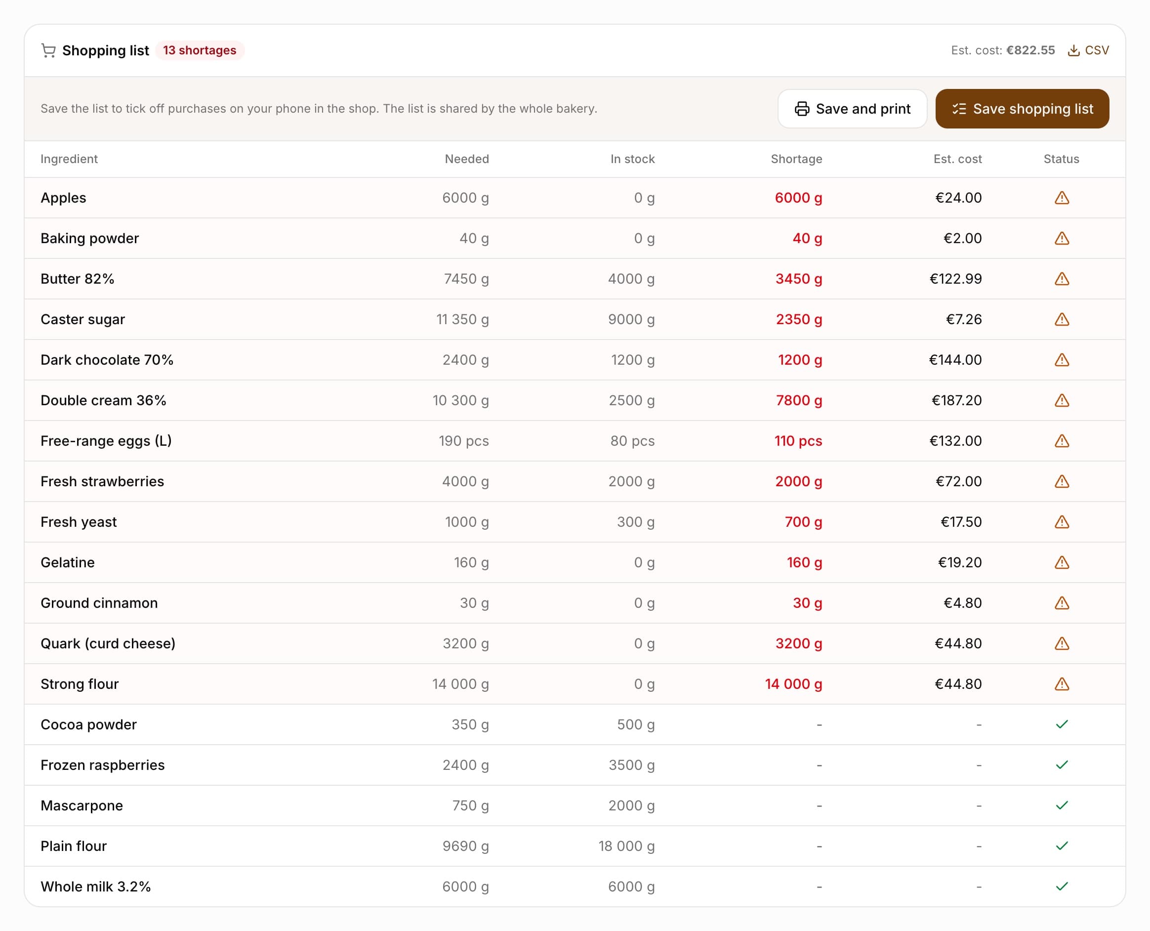Image resolution: width=1150 pixels, height=931 pixels.
Task: Click warning icon in Strong flour row
Action: tap(1062, 684)
